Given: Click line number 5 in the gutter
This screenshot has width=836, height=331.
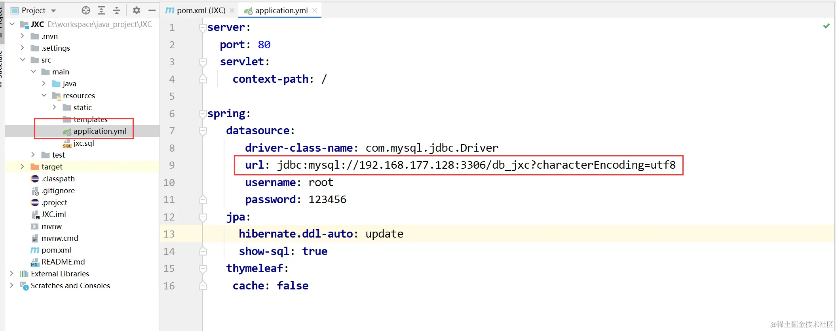Looking at the screenshot, I should (x=172, y=96).
